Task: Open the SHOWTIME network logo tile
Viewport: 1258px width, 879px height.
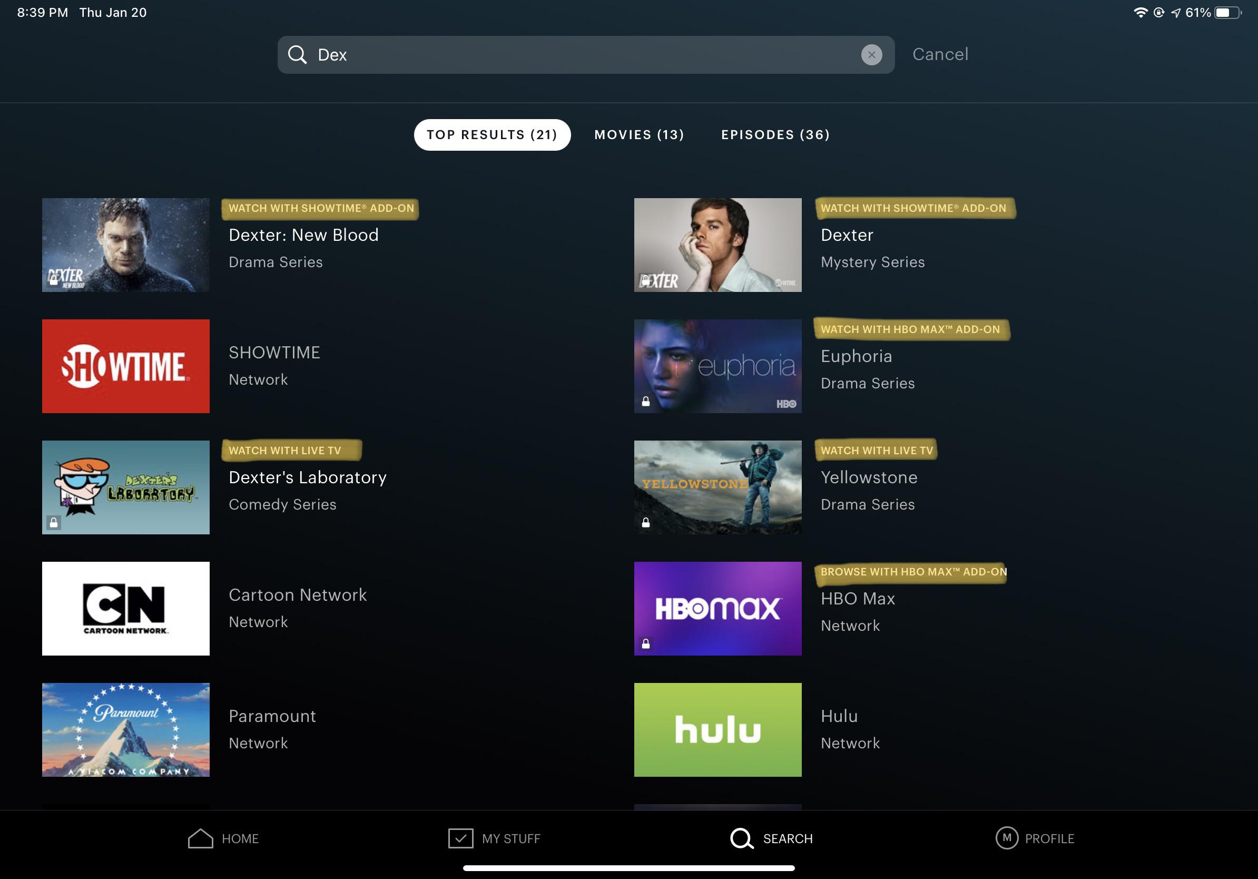Action: (125, 366)
